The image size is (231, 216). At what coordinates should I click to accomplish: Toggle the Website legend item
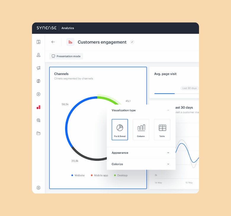click(x=78, y=175)
